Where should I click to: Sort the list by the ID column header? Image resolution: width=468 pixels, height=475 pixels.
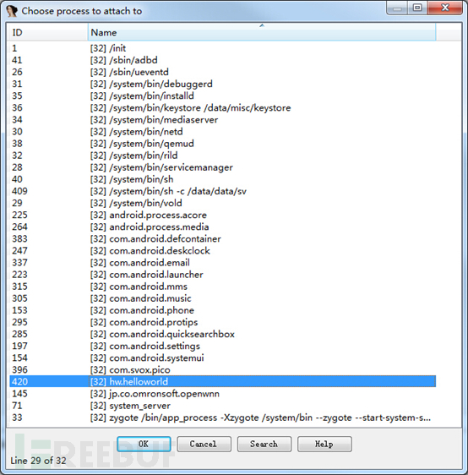[x=47, y=32]
